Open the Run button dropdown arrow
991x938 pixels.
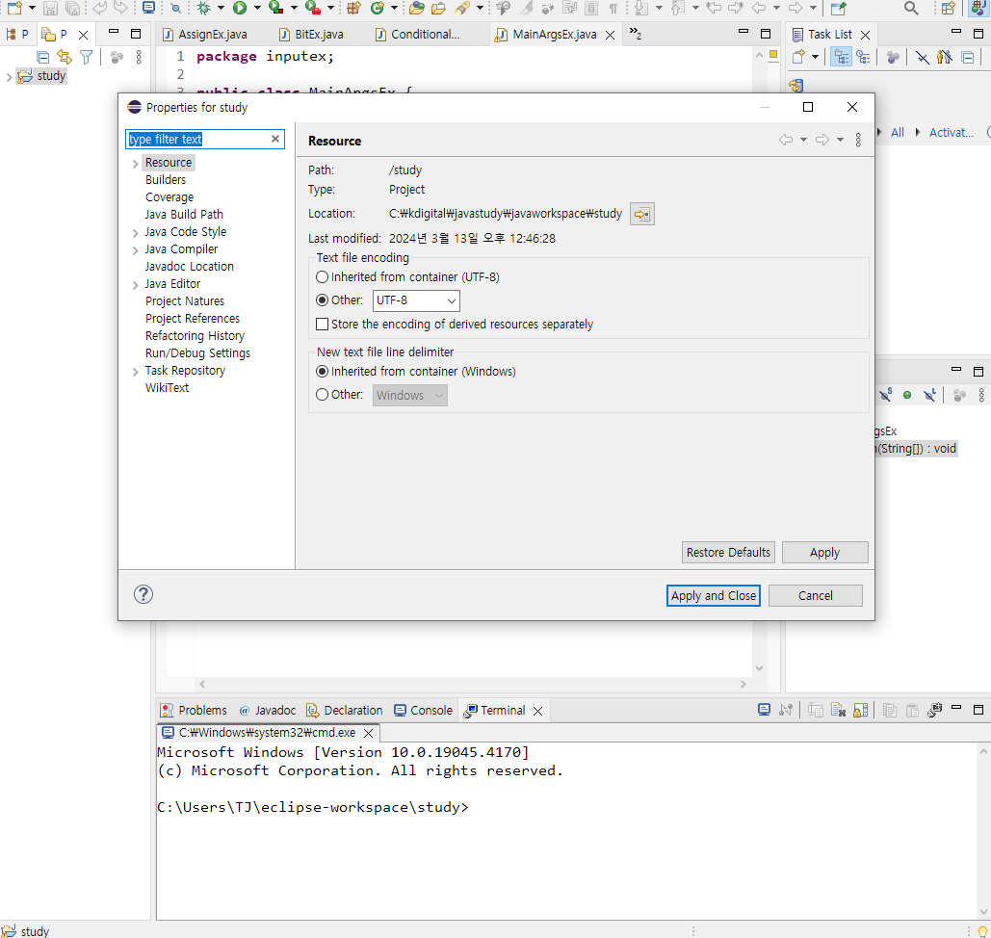pyautogui.click(x=257, y=8)
